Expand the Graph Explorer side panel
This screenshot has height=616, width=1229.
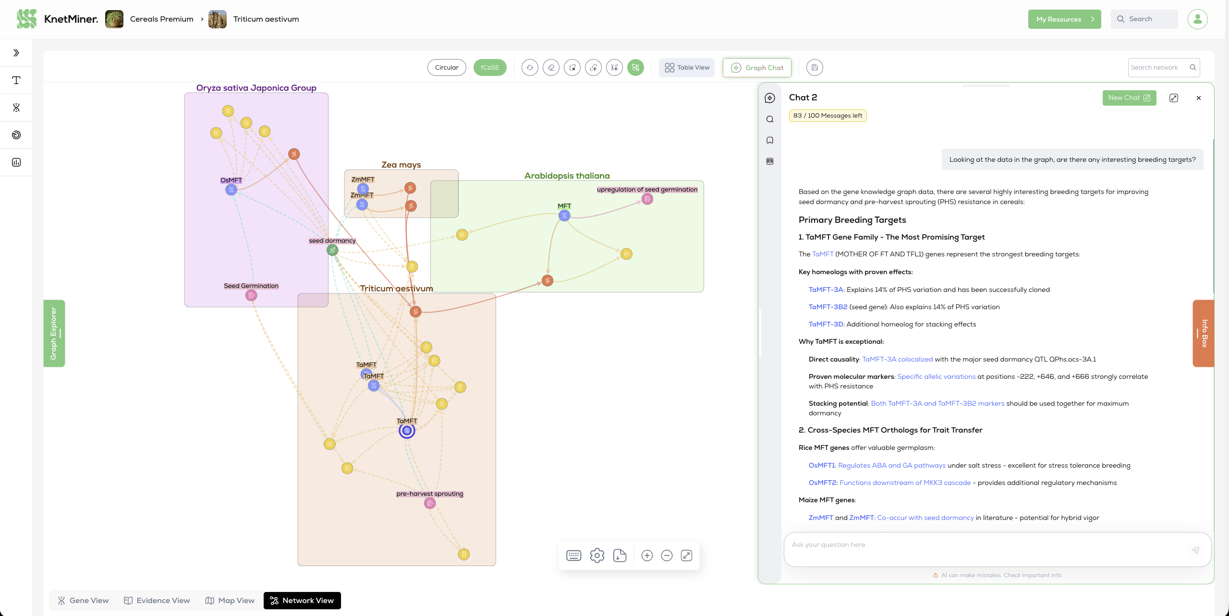click(54, 333)
